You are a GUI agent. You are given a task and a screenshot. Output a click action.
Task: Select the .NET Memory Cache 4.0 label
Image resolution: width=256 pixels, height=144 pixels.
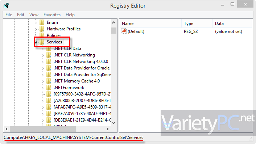(x=77, y=81)
